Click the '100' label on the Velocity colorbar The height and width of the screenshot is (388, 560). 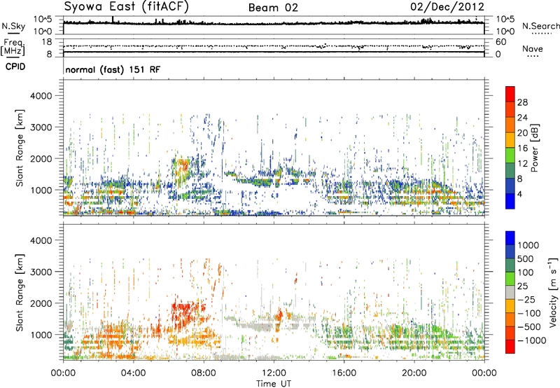tap(526, 272)
